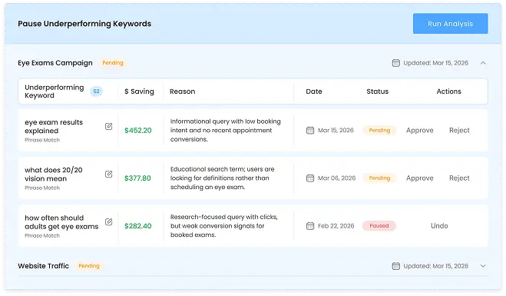
Task: Approve 'what does 20/20 vision mean' keyword
Action: click(419, 178)
